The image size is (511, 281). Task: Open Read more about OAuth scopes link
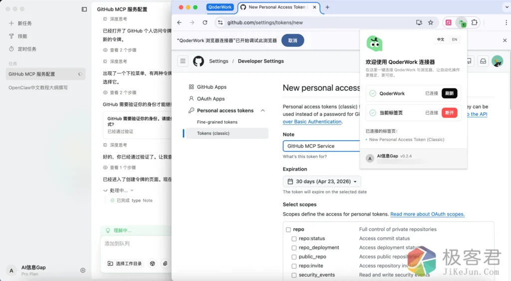(427, 214)
